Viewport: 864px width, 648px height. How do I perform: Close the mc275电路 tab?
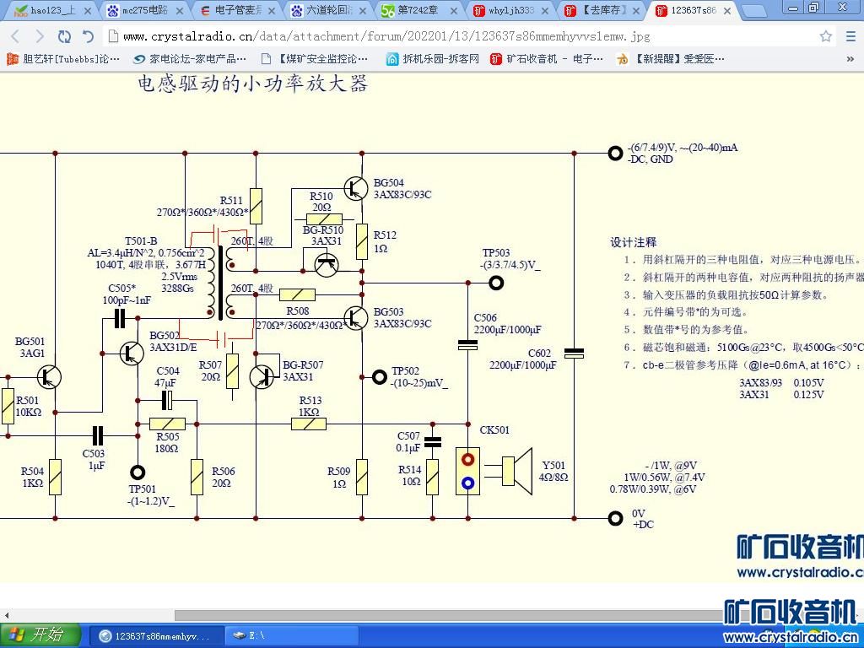click(179, 10)
